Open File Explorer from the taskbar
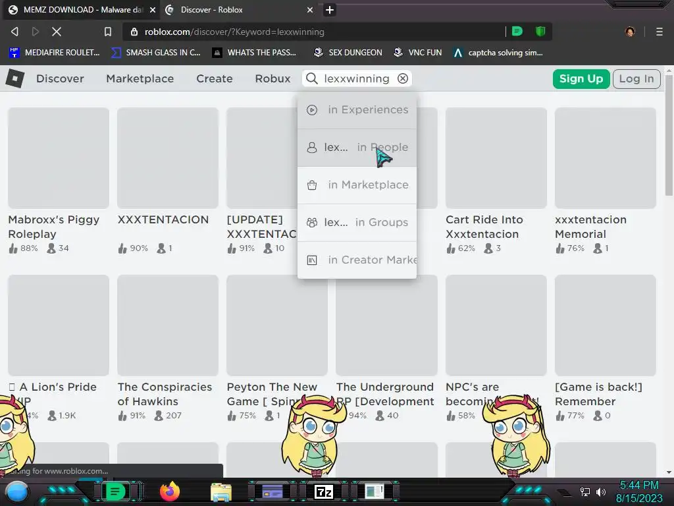 [221, 492]
